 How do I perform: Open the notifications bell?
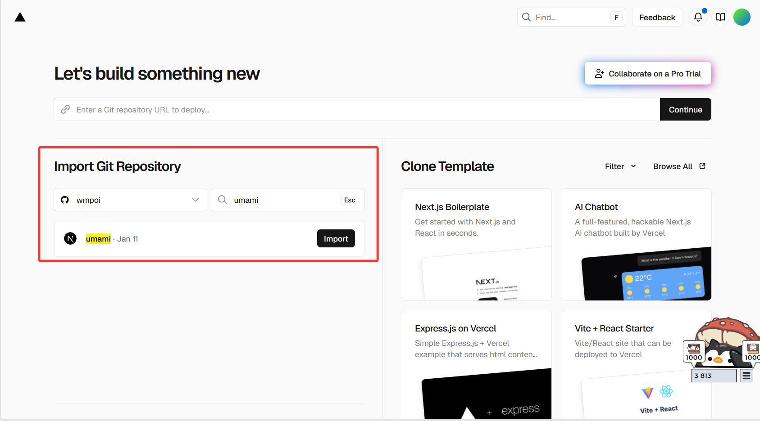[x=698, y=17]
